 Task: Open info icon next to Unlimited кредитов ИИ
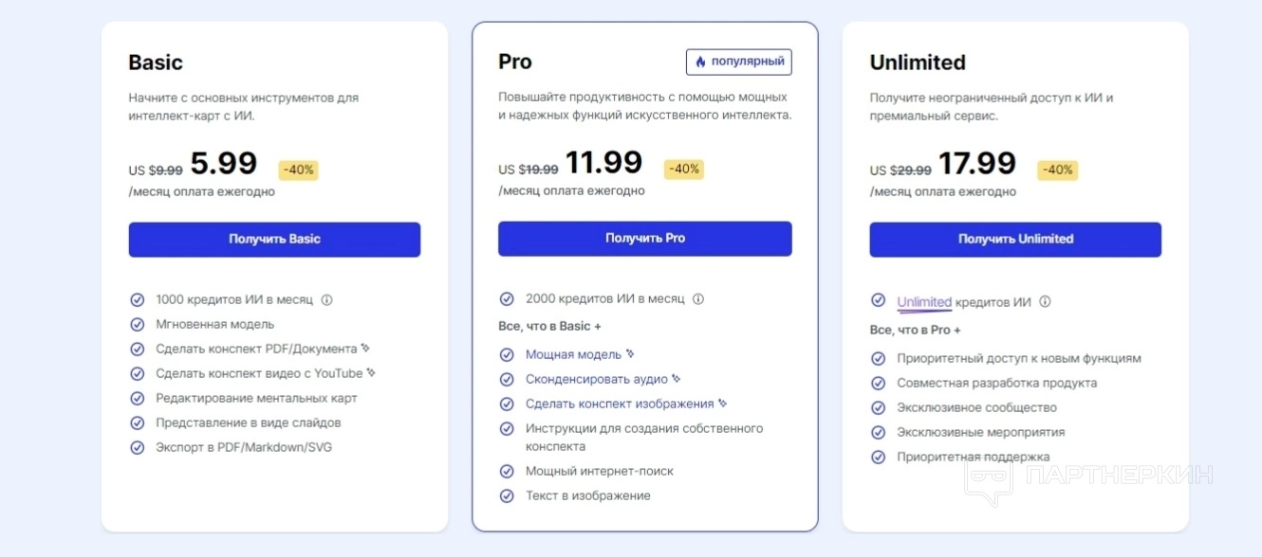tap(1045, 302)
